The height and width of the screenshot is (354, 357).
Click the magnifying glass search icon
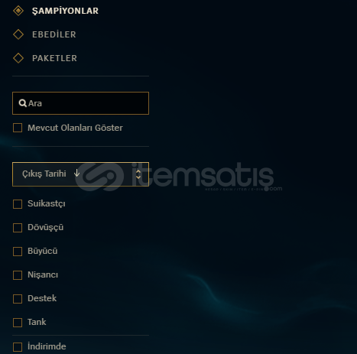pyautogui.click(x=23, y=103)
